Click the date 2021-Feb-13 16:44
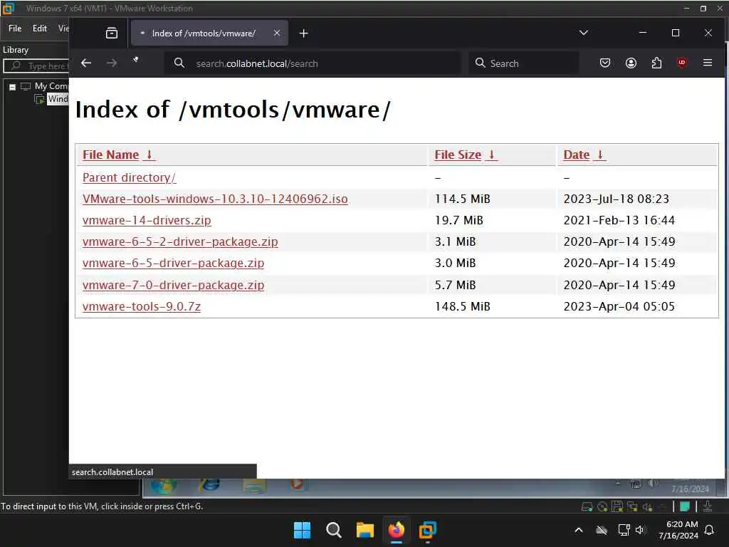 coord(619,221)
